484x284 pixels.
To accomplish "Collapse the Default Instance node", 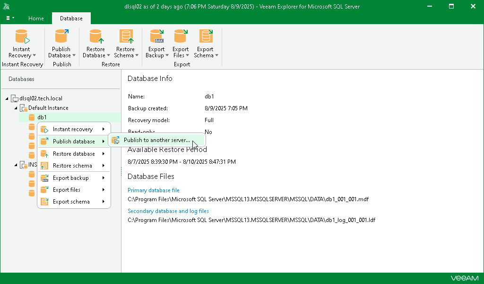I will [16, 107].
